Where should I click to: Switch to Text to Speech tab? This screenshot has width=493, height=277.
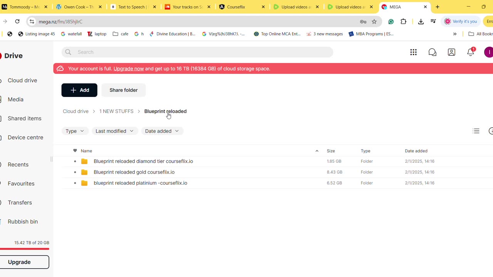tap(133, 7)
